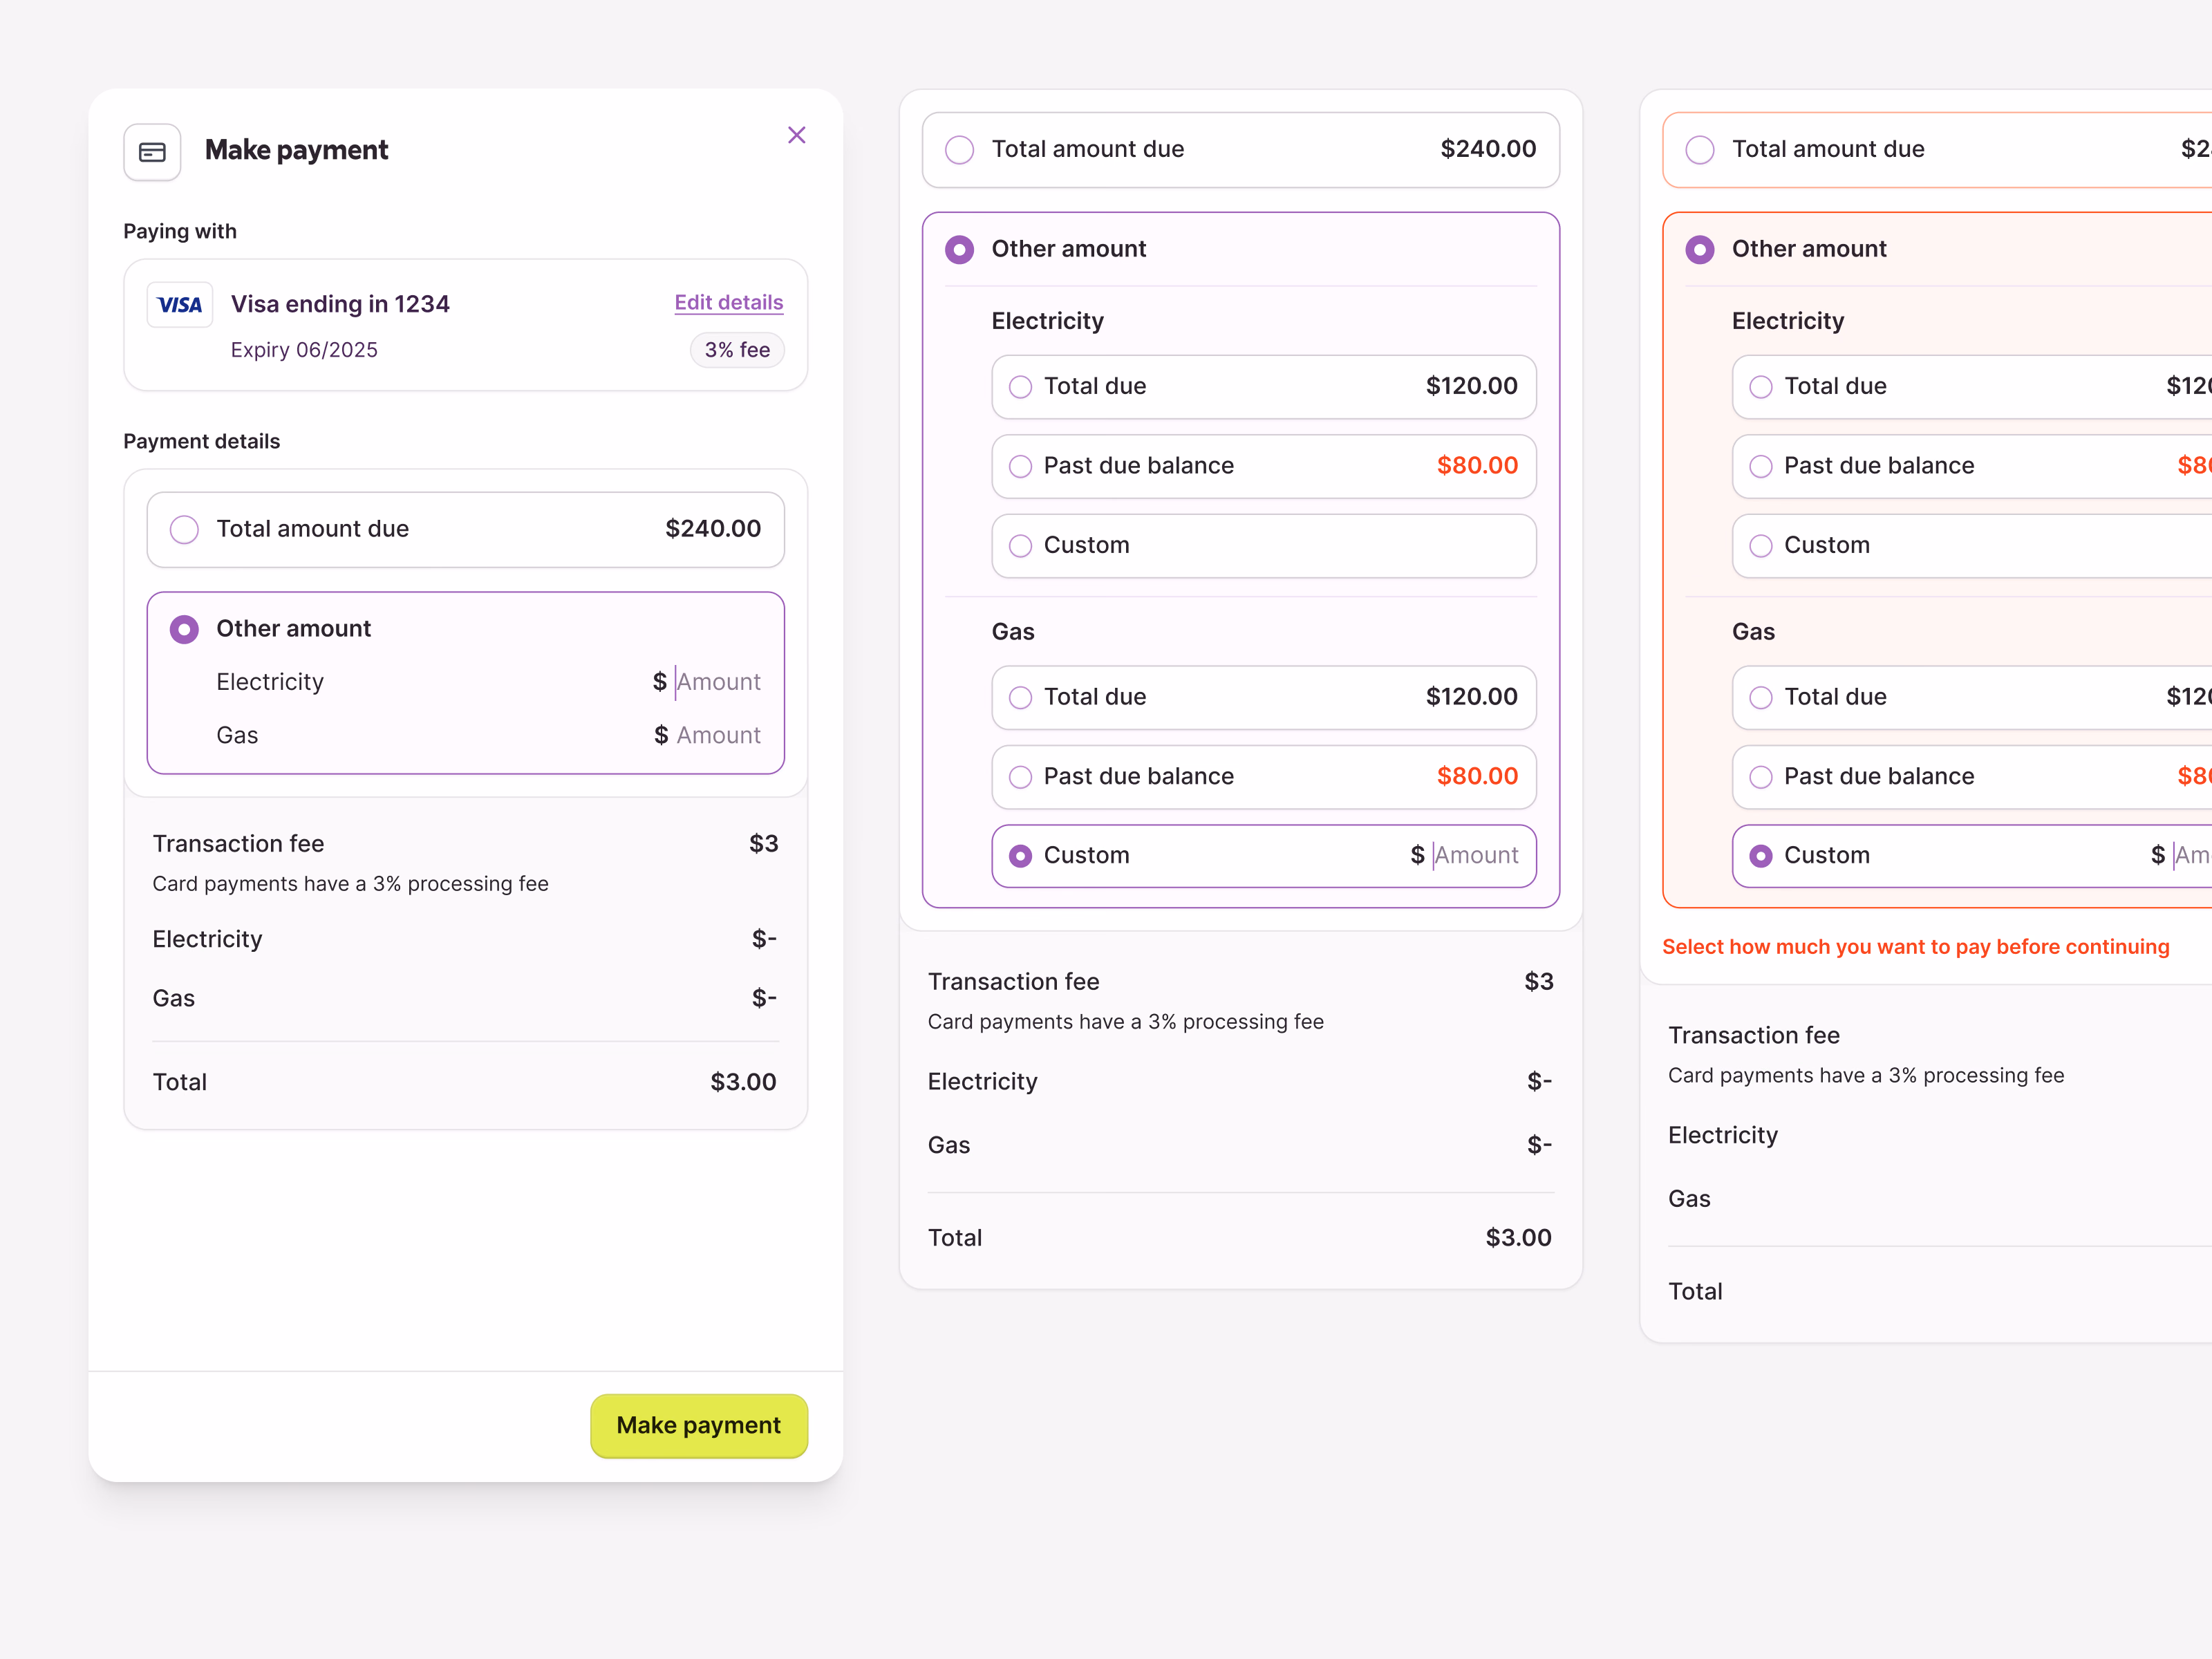Select Other amount radio in middle panel
The height and width of the screenshot is (1659, 2212).
[959, 249]
